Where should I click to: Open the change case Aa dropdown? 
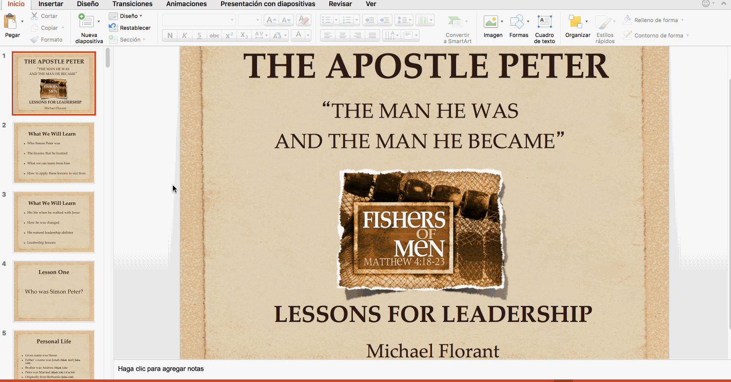point(280,35)
